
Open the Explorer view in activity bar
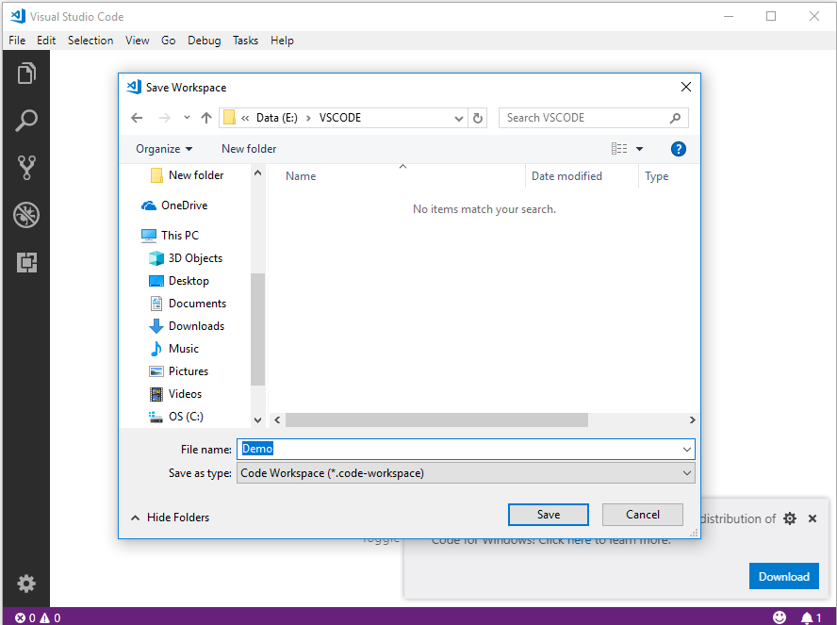click(26, 74)
